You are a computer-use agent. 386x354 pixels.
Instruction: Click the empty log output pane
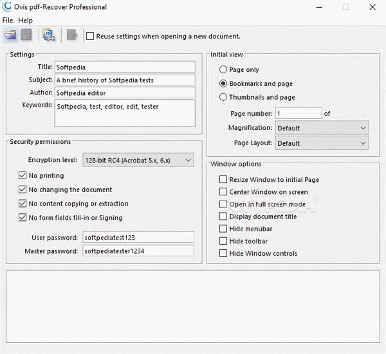[x=193, y=306]
